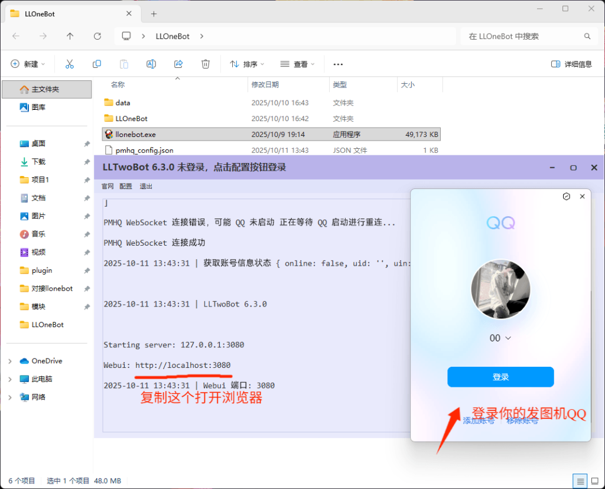The width and height of the screenshot is (605, 489).
Task: Switch to details list view toggle
Action: 581,481
